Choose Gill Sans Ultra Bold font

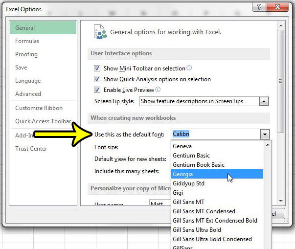[x=217, y=229]
